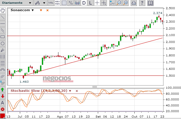The height and width of the screenshot is (119, 181).
Task: Close the Stochastic Slow indicator panel
Action: tap(77, 91)
